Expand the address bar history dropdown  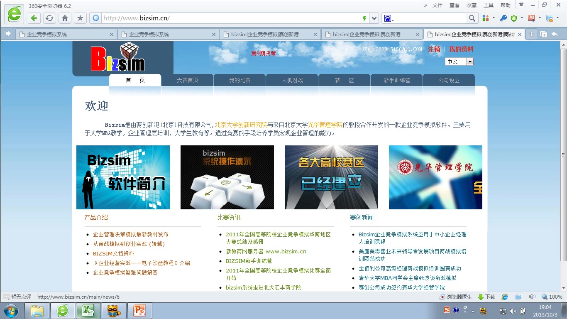[374, 18]
